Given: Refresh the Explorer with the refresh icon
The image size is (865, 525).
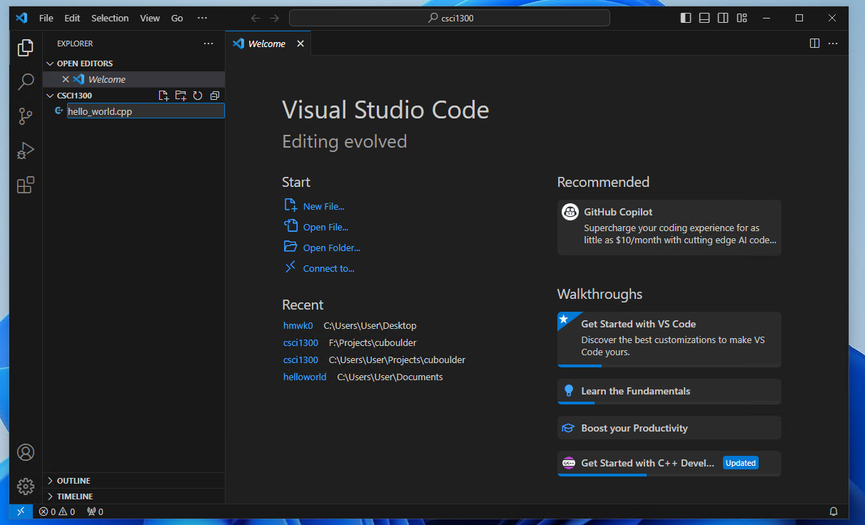Looking at the screenshot, I should [x=198, y=96].
